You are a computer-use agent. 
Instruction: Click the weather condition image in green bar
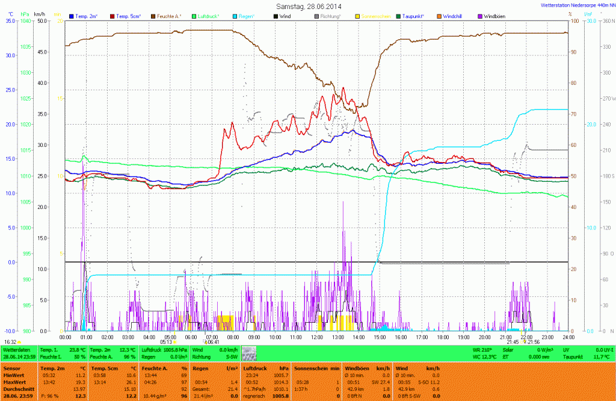point(248,353)
